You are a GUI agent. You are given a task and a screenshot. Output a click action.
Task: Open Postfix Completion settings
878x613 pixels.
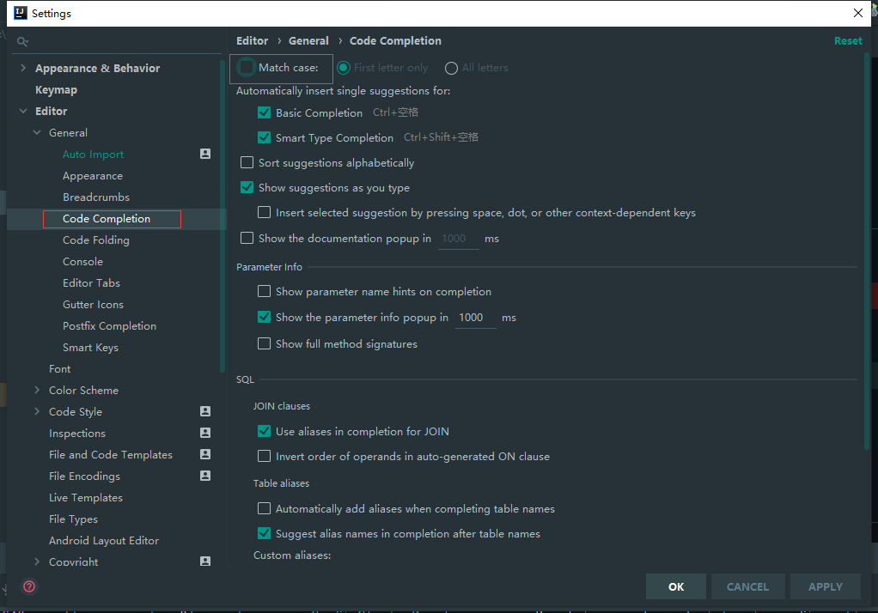point(109,325)
